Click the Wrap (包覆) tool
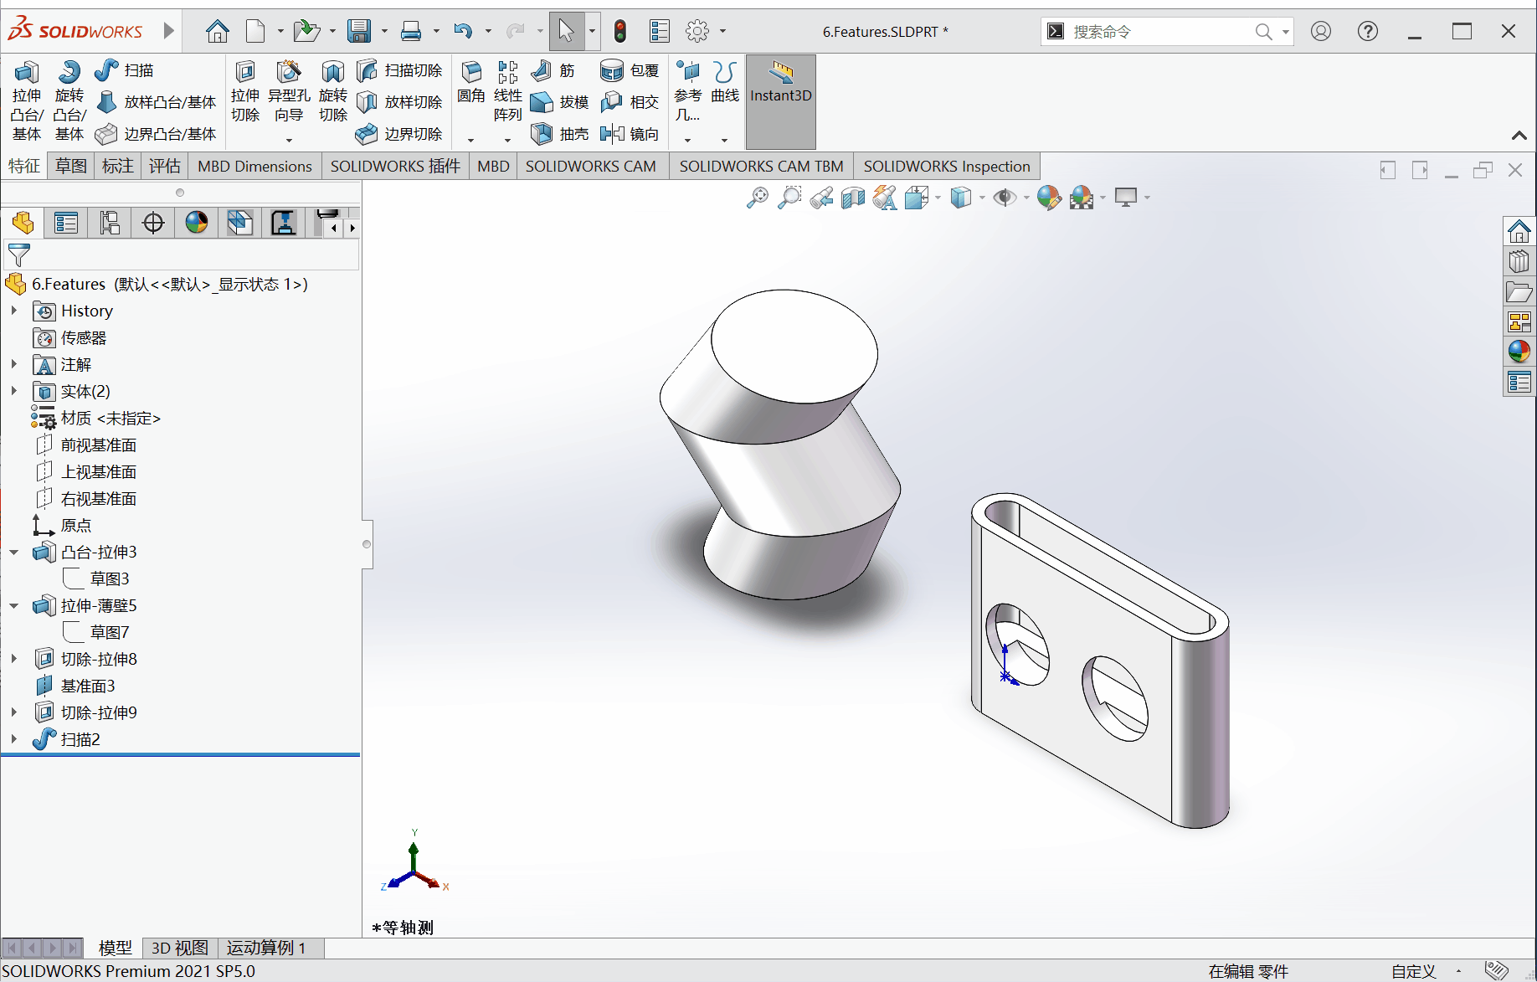1537x982 pixels. [x=630, y=70]
